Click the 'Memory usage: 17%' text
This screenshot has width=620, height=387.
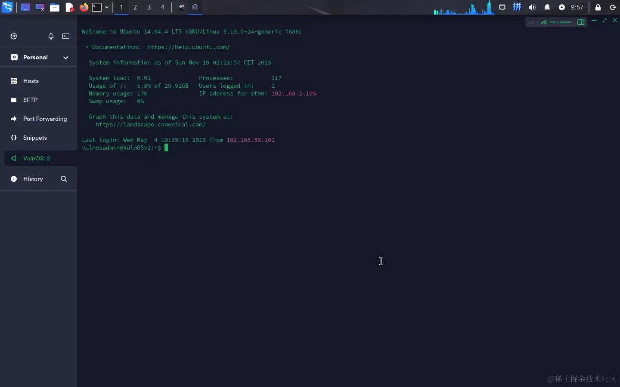point(118,94)
